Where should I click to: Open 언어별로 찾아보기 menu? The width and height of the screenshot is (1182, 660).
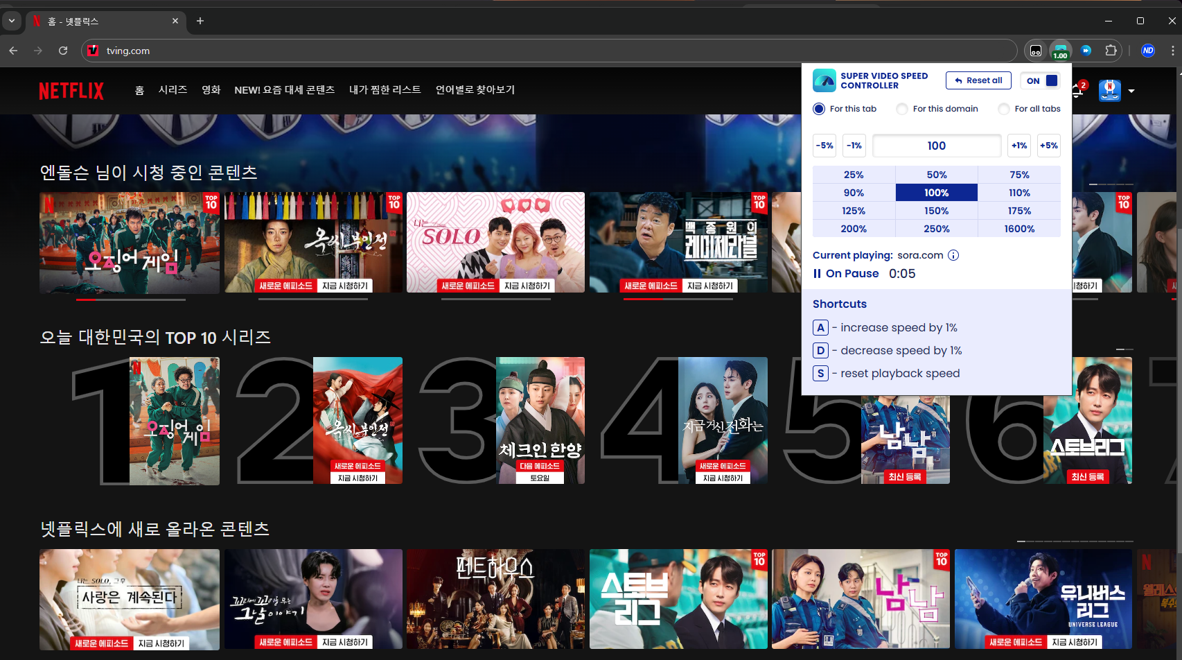pos(475,90)
